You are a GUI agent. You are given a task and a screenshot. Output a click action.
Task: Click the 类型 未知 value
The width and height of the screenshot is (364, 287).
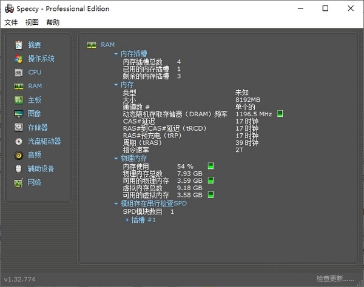pos(242,93)
